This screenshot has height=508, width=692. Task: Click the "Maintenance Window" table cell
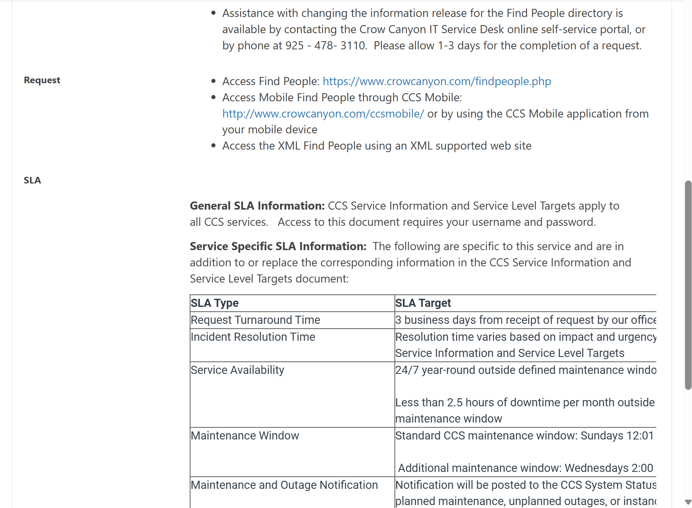click(245, 435)
